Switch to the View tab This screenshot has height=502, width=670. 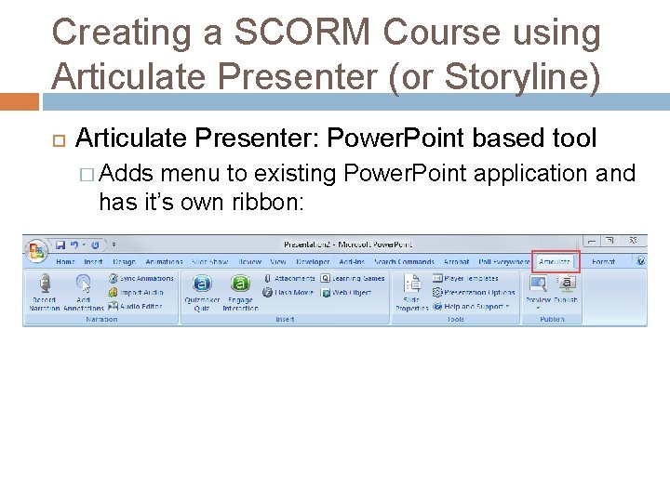(277, 261)
